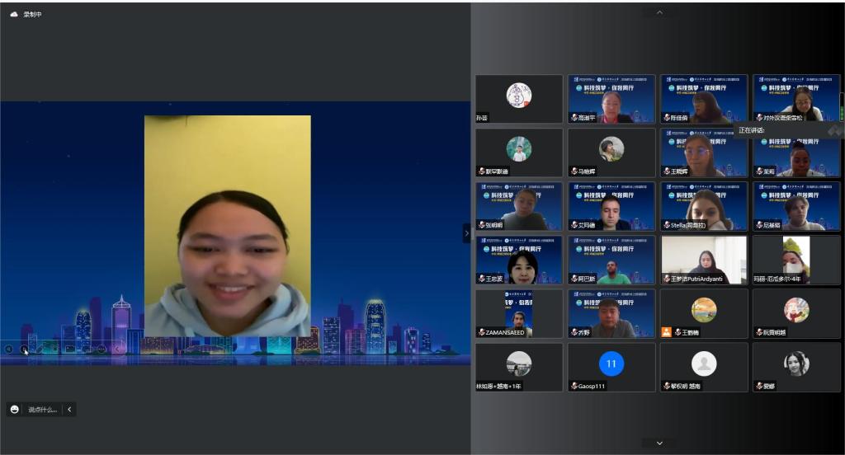The height and width of the screenshot is (455, 845).
Task: Select the 孙蕊 participant tile
Action: (x=518, y=99)
